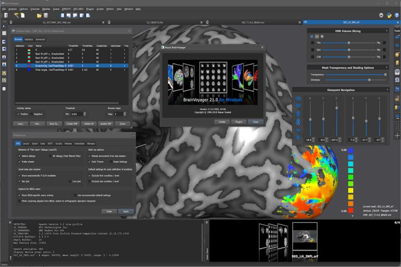Click the Transparency slider handle
This screenshot has width=401, height=267.
click(385, 75)
